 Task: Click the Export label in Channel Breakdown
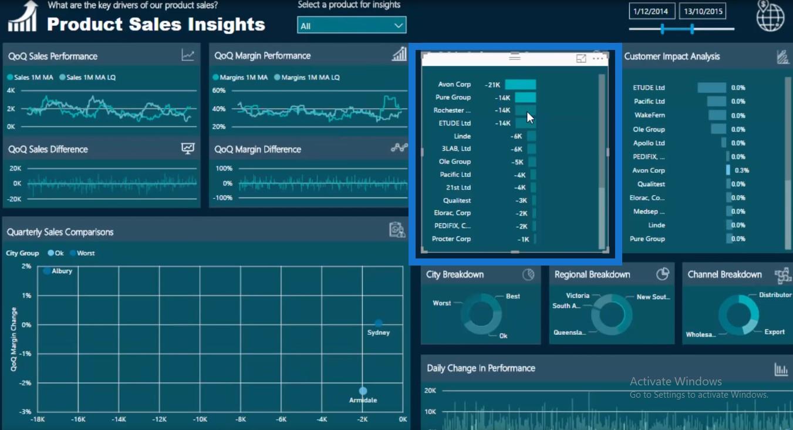tap(774, 332)
